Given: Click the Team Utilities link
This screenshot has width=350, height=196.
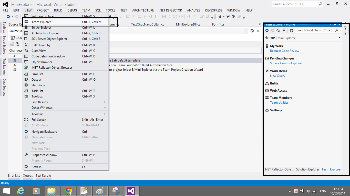Looking at the screenshot, I should [279, 103].
